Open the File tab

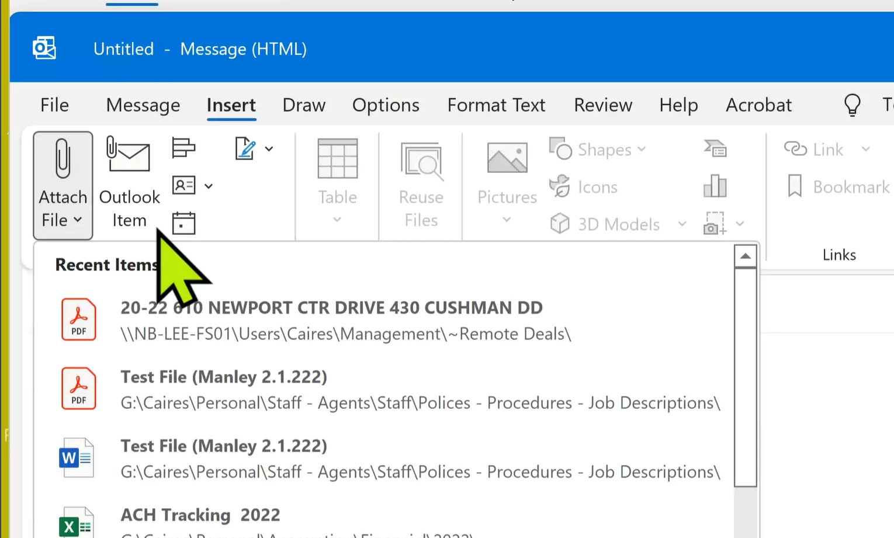pyautogui.click(x=55, y=105)
